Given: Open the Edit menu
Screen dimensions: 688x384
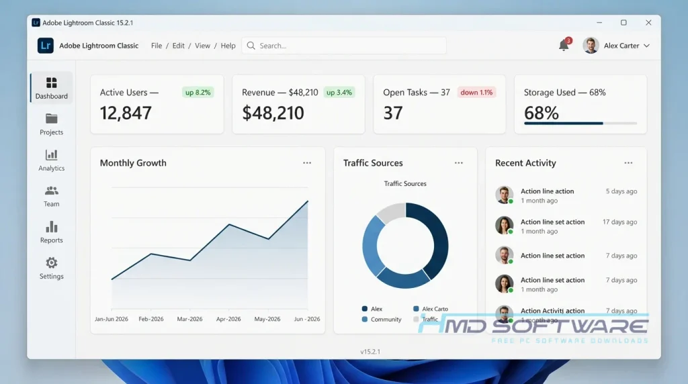Looking at the screenshot, I should coord(178,46).
